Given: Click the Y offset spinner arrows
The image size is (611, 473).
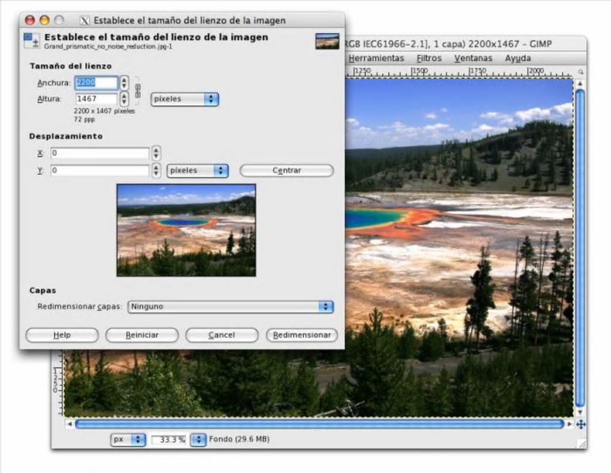Looking at the screenshot, I should pyautogui.click(x=156, y=170).
